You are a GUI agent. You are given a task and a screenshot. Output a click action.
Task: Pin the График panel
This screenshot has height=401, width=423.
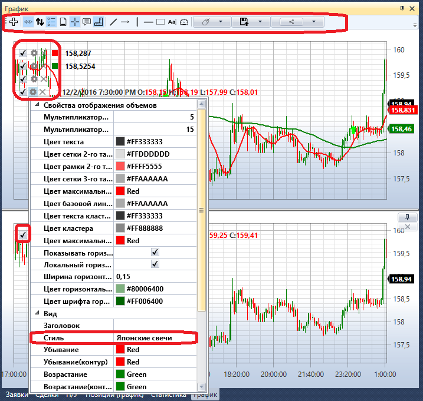tap(402, 9)
